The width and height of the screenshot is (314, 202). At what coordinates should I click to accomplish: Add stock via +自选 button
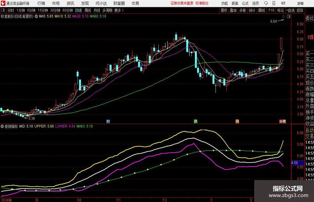290,10
